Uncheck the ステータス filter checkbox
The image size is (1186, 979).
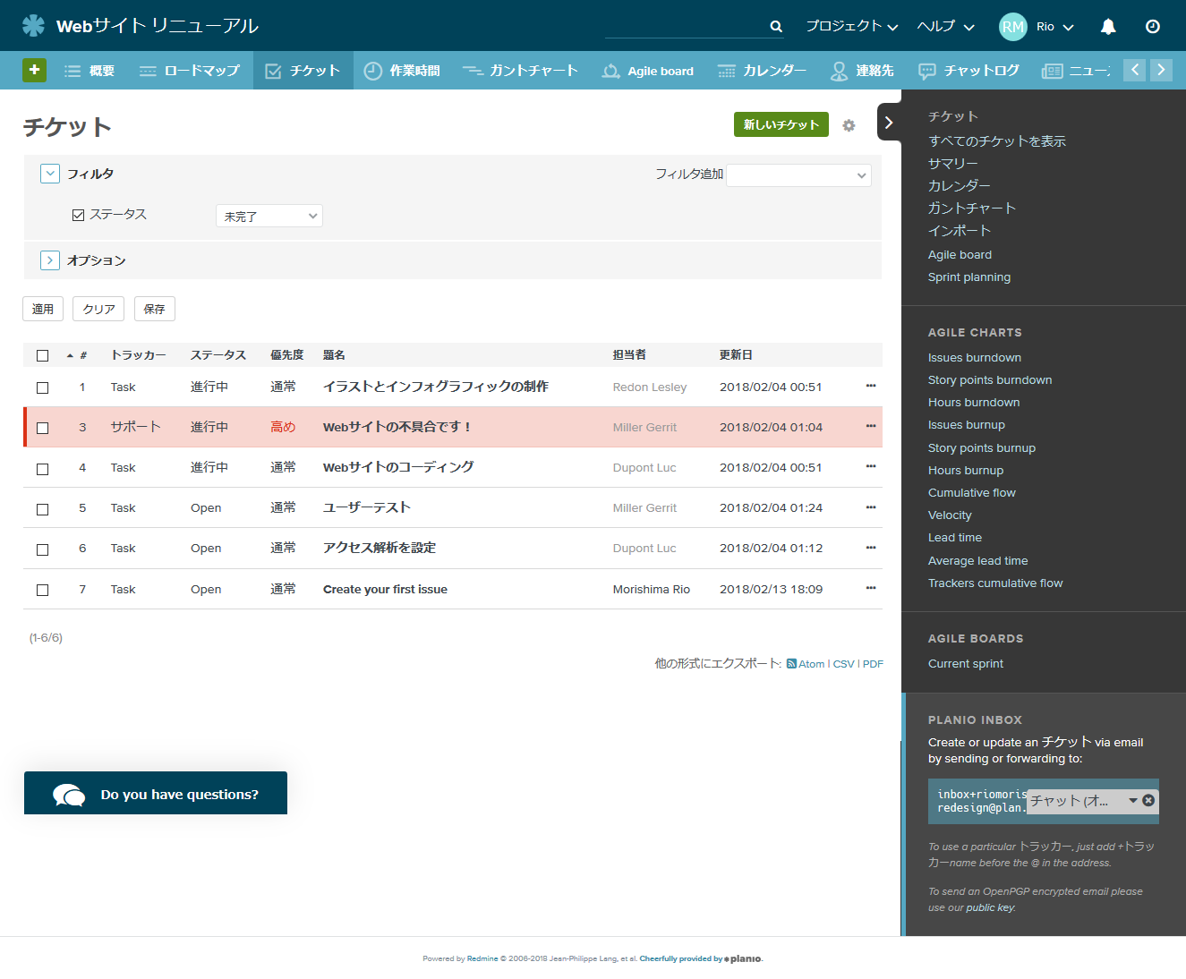pos(78,215)
